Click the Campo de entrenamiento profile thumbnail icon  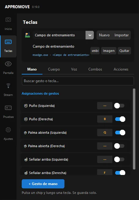click(x=27, y=35)
